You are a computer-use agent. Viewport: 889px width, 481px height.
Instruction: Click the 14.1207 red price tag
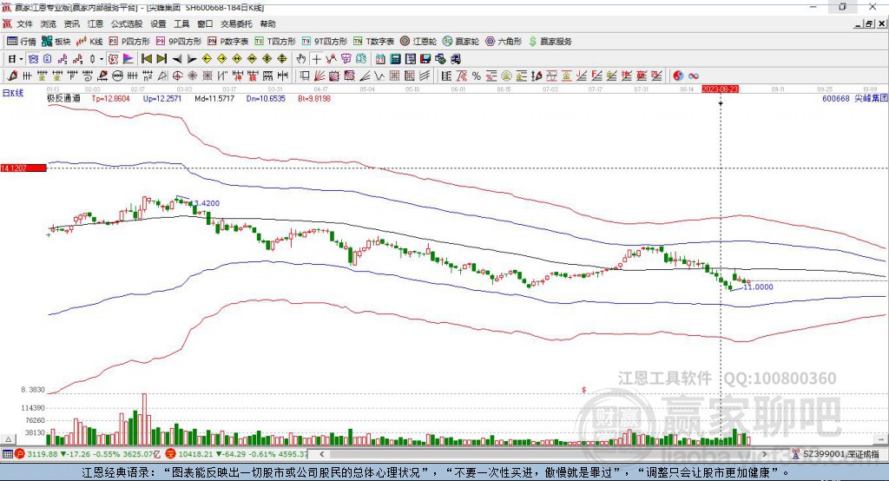(23, 168)
